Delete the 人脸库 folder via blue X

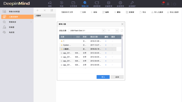pyautogui.click(x=106, y=49)
